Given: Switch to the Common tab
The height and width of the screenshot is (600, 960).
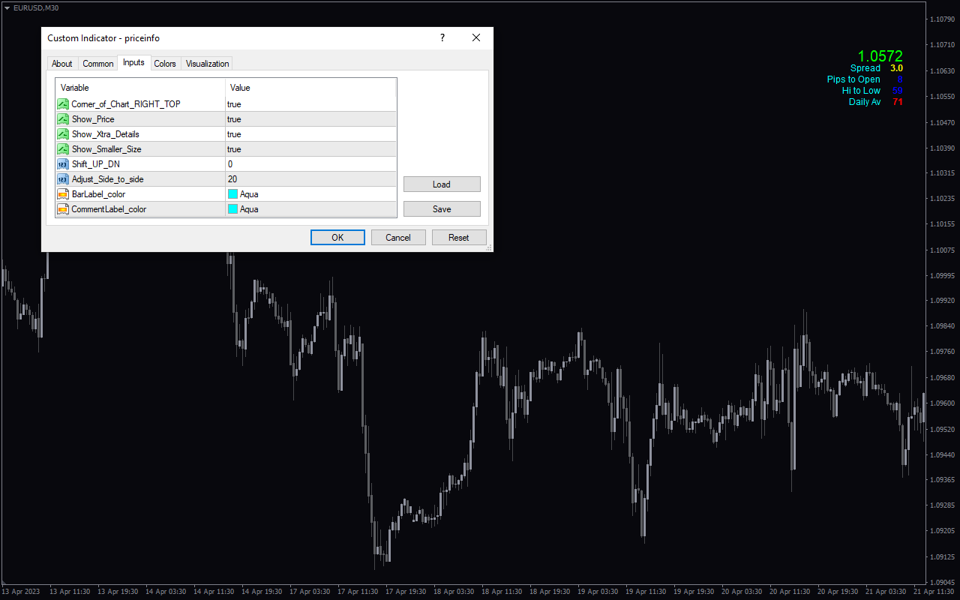Looking at the screenshot, I should pos(98,64).
